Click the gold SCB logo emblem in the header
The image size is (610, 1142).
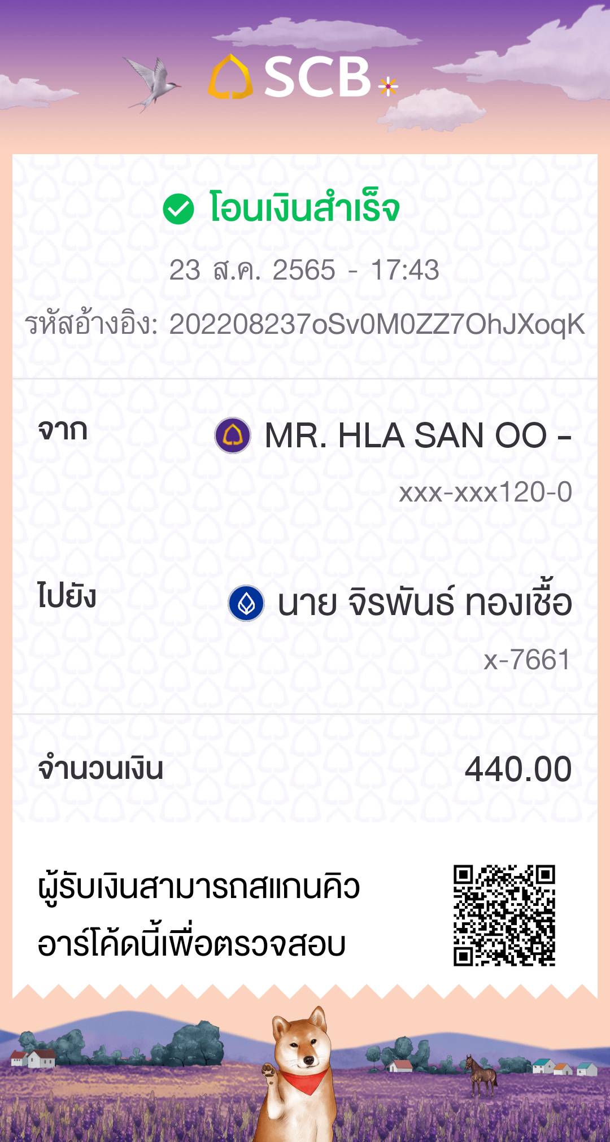[230, 76]
